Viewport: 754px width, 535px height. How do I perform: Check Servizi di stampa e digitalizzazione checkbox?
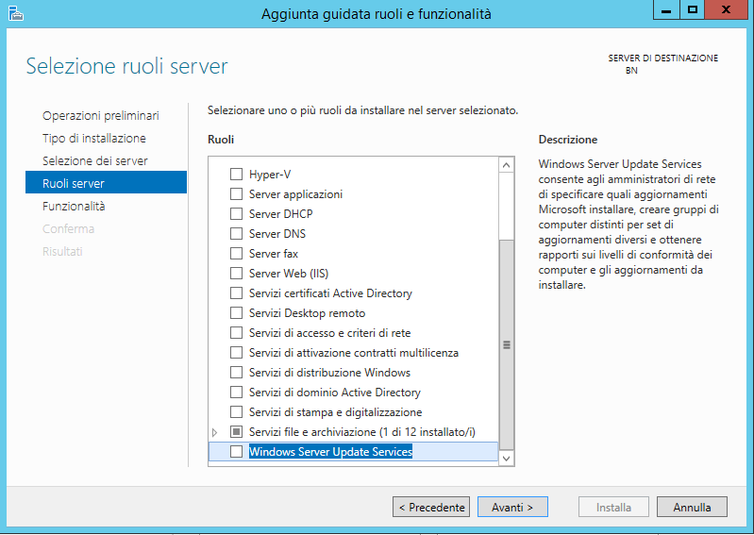[236, 412]
